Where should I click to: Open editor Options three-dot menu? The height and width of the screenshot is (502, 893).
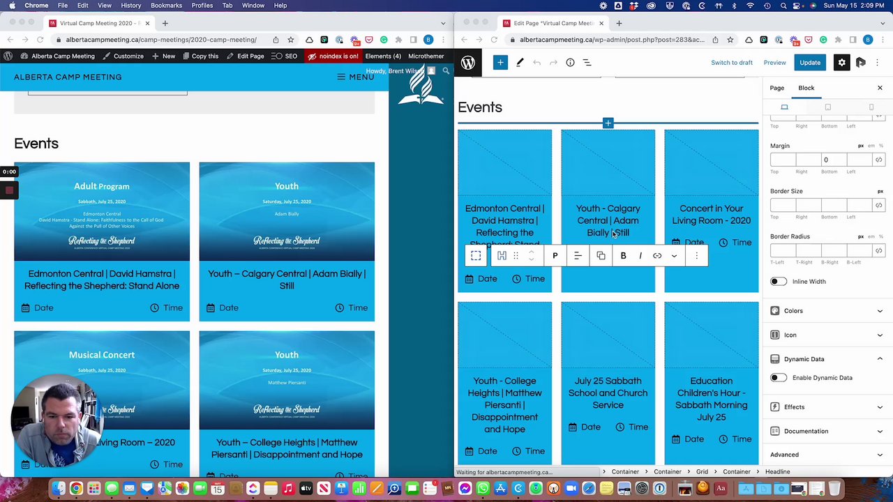point(878,63)
